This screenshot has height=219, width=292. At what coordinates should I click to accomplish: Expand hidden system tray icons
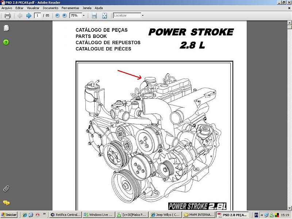tap(262, 215)
